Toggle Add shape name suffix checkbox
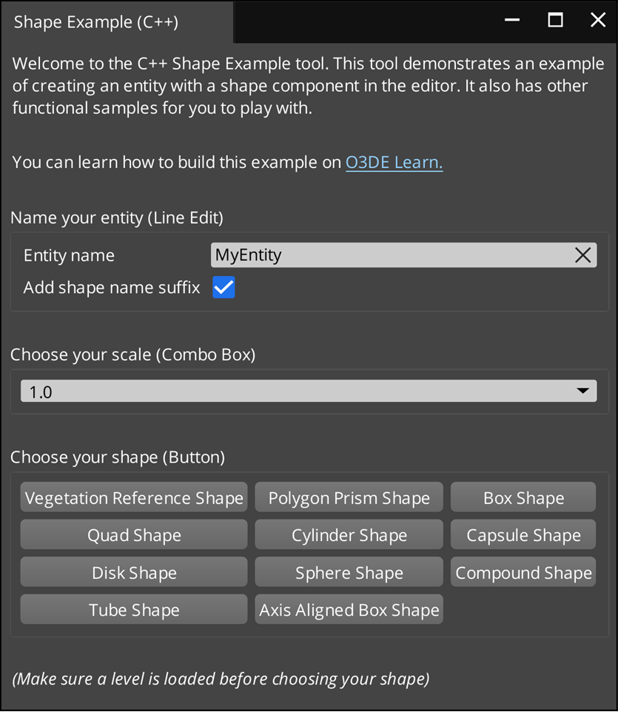Screen dimensions: 618x712 click(x=224, y=288)
